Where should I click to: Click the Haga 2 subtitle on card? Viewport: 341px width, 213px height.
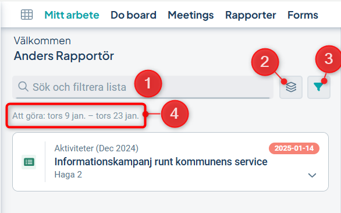click(68, 175)
